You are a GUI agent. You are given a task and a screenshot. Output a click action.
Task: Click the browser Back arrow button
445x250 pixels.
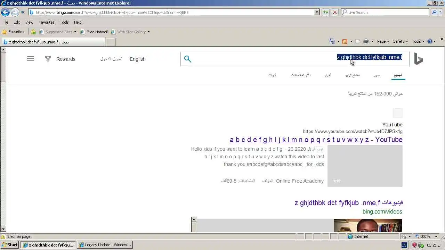[x=6, y=12]
